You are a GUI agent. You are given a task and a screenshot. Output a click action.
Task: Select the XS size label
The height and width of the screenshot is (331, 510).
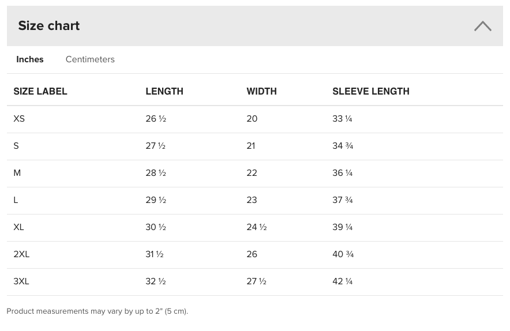(19, 119)
